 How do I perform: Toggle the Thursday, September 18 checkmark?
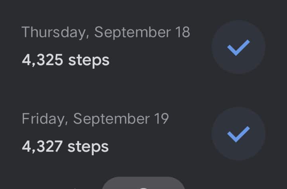point(238,47)
